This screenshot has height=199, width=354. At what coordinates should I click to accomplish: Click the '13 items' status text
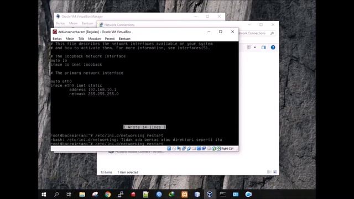[106, 172]
